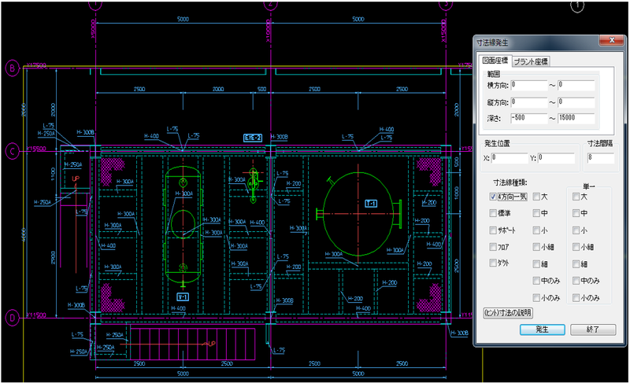Uncheck the 4方向一気 checkbox
Screen dimensions: 630x383
pos(493,197)
